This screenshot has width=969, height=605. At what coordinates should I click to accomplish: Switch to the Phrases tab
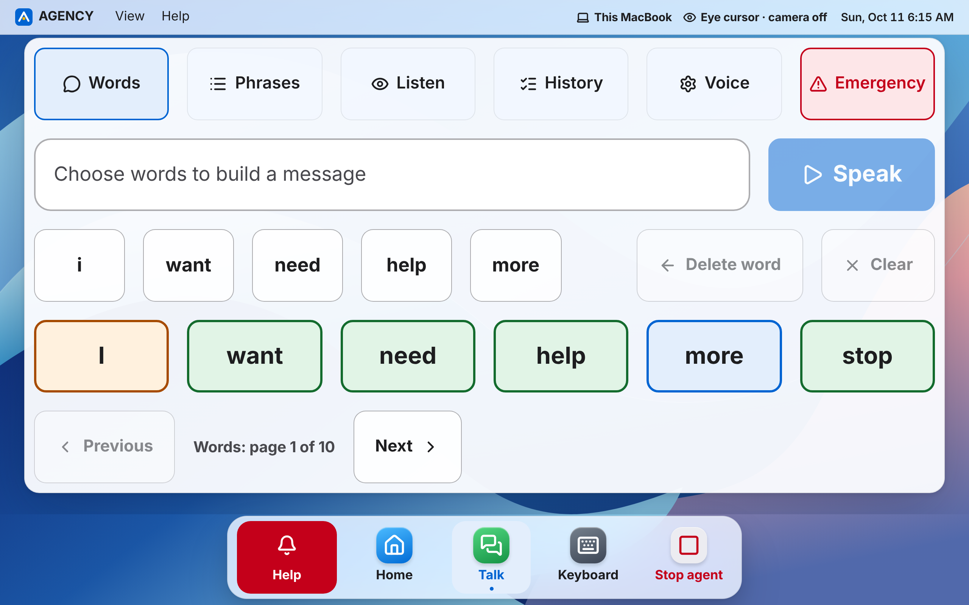255,84
